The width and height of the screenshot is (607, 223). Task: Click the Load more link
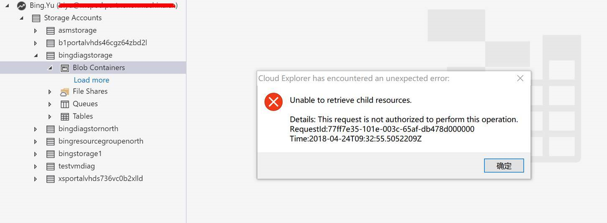(91, 80)
